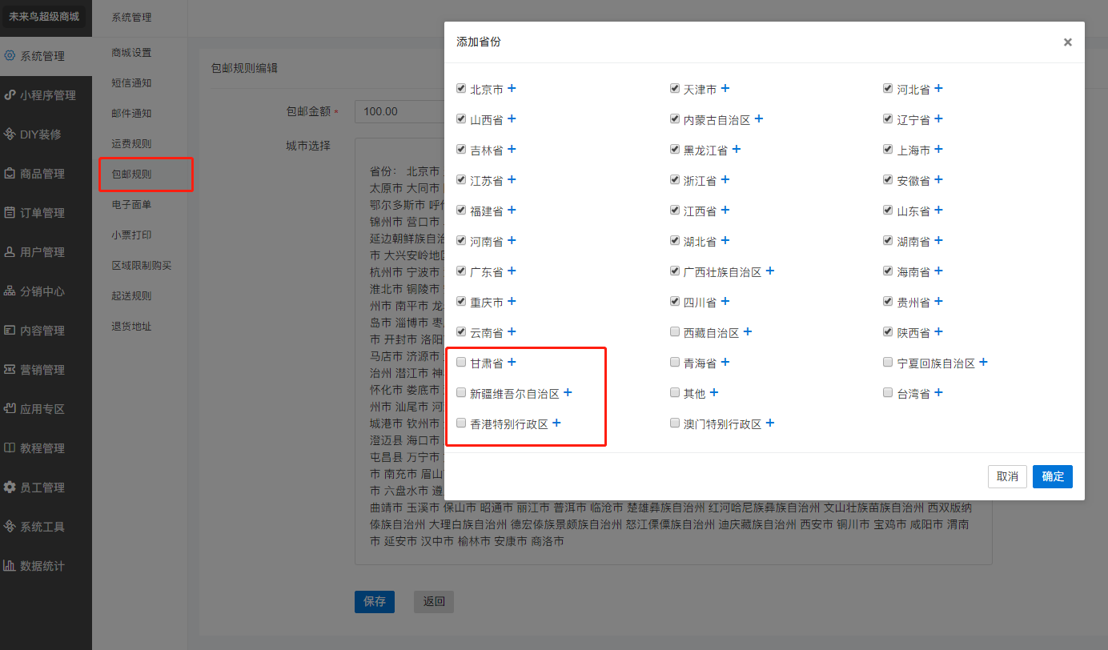Click the 订单管理 list icon
The height and width of the screenshot is (650, 1108).
[x=10, y=213]
